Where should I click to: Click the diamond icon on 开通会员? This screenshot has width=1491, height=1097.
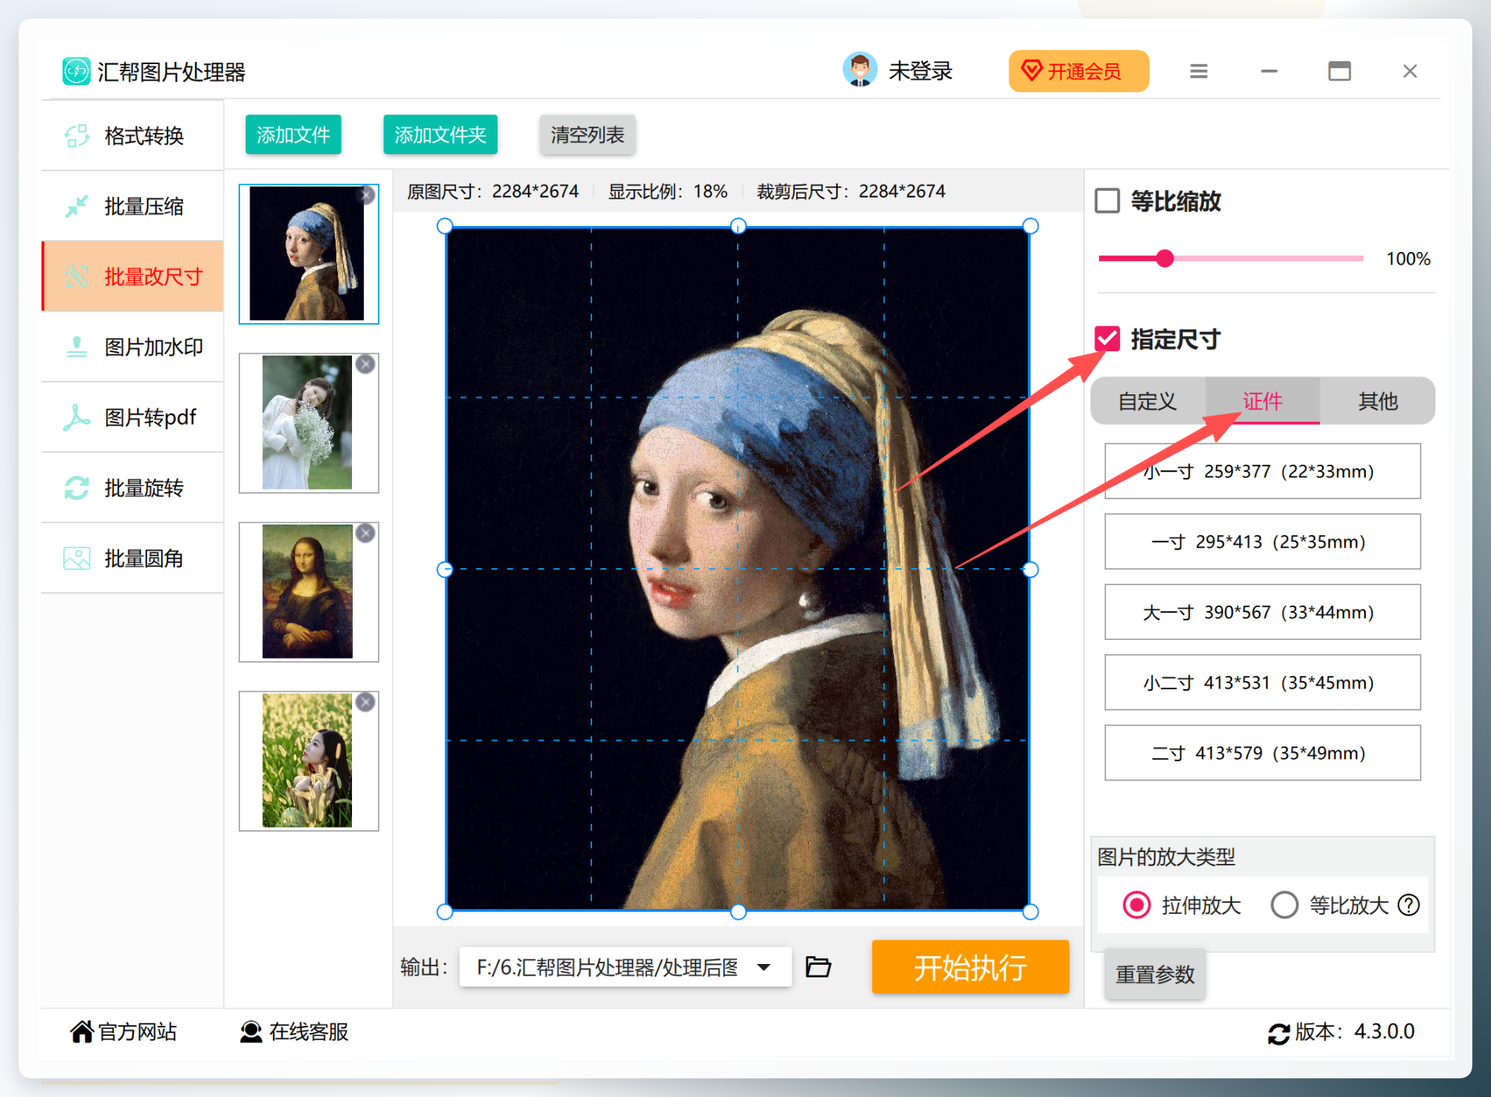[1032, 70]
